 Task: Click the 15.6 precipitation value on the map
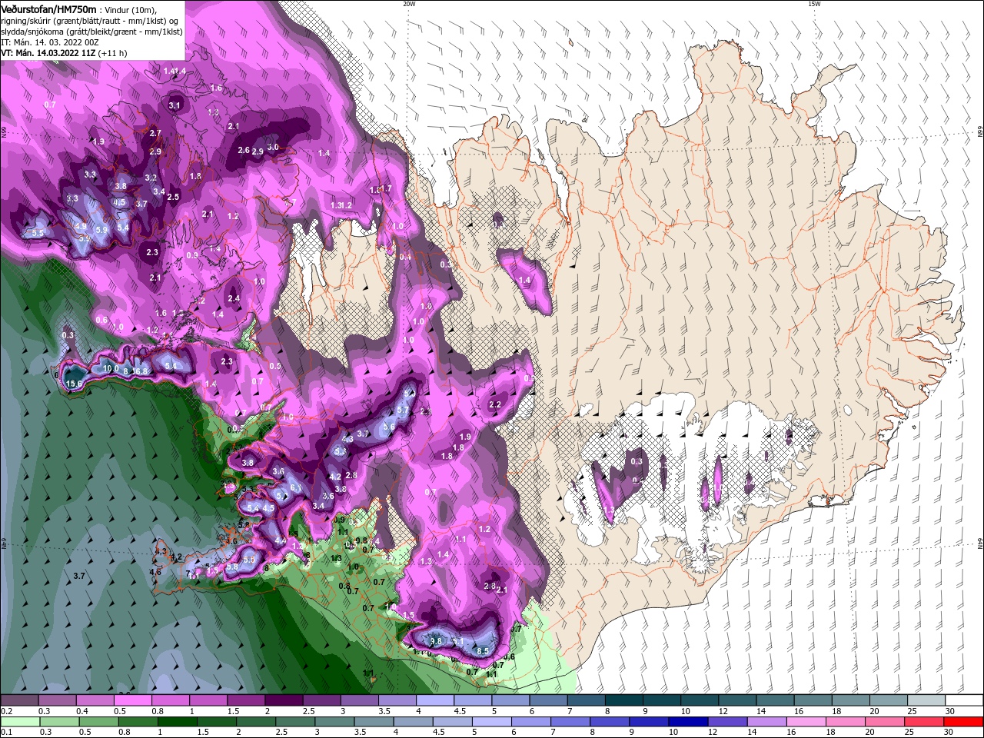tap(75, 384)
